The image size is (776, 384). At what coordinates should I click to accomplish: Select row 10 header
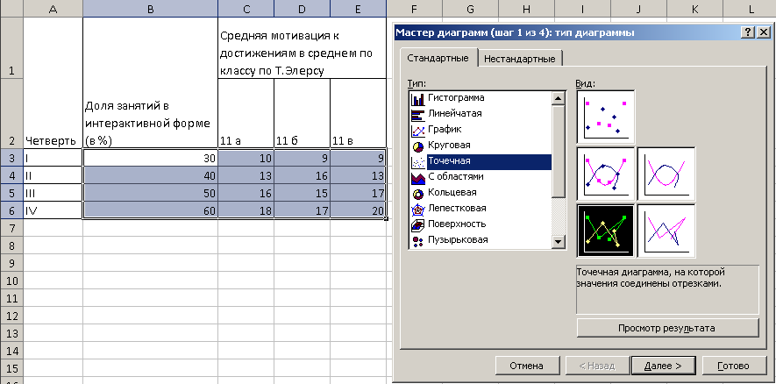[x=11, y=281]
